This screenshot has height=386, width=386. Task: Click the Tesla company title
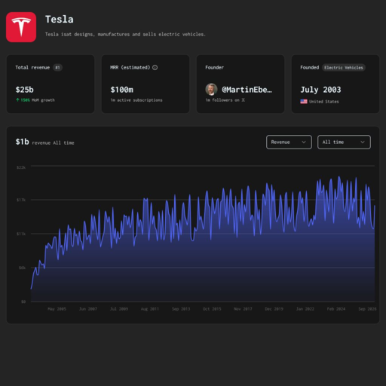point(60,20)
